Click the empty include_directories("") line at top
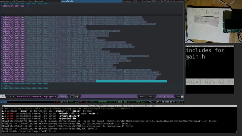 click(x=15, y=6)
